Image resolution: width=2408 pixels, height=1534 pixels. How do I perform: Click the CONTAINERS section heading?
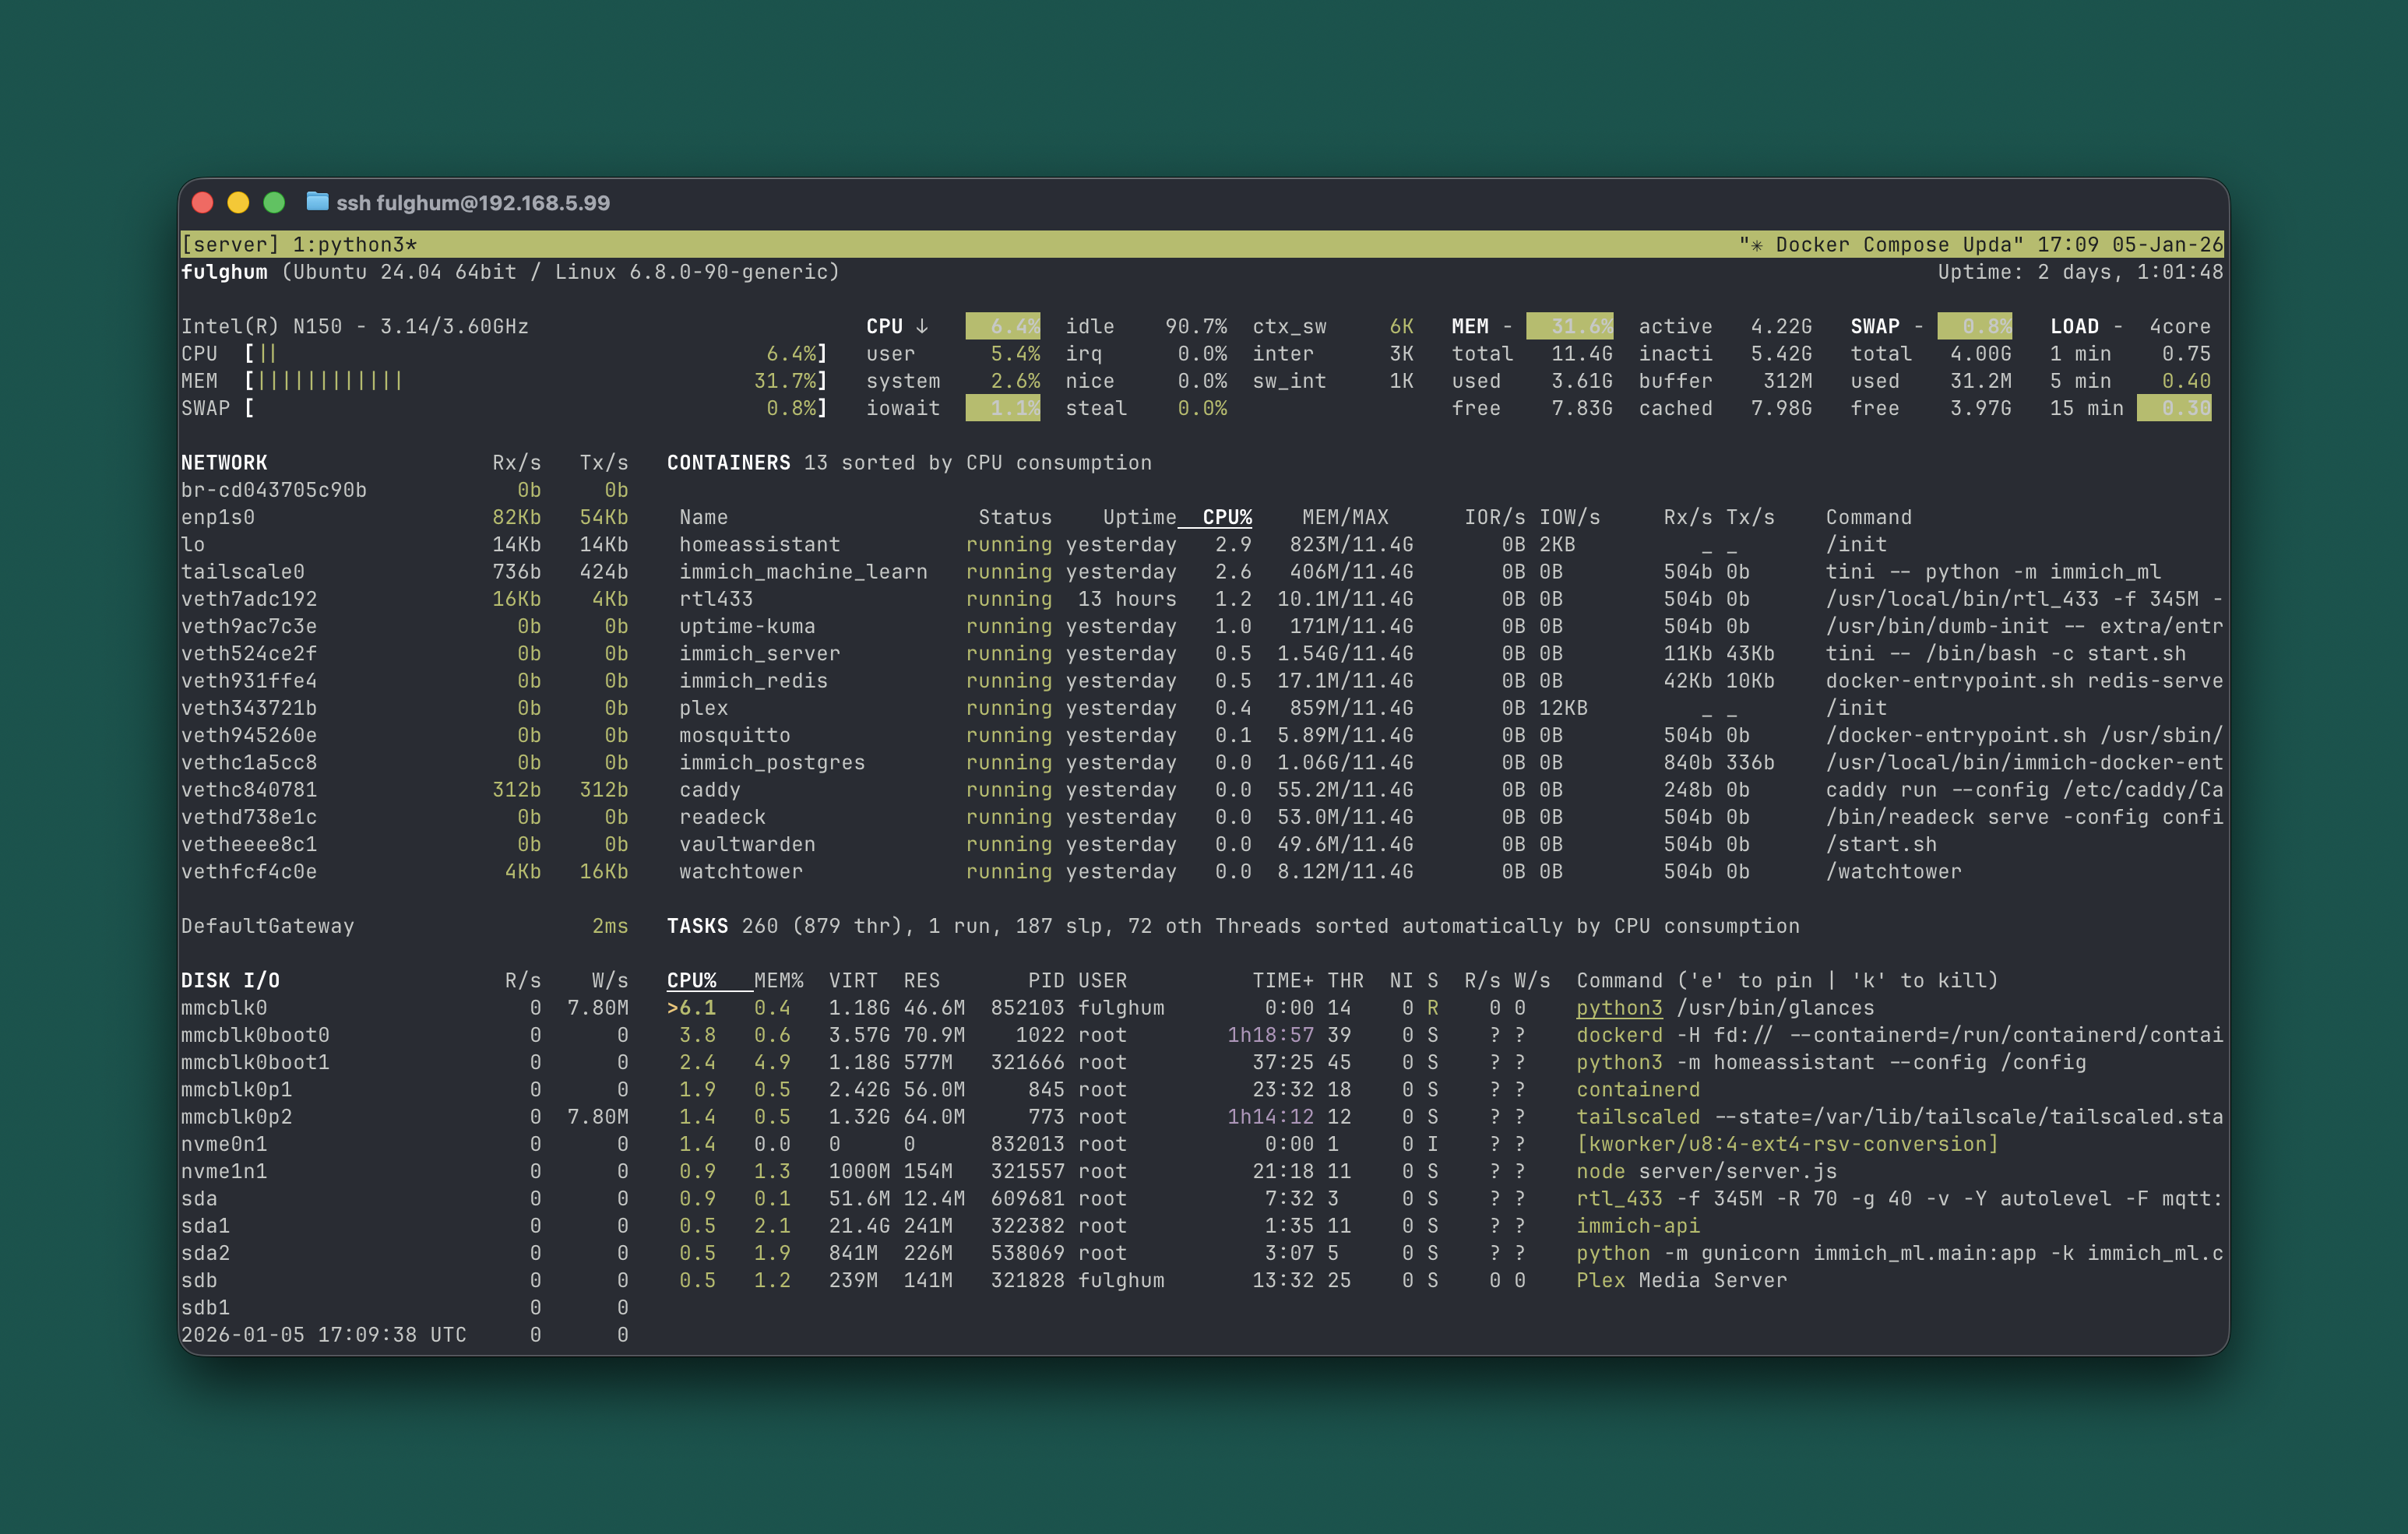(729, 462)
